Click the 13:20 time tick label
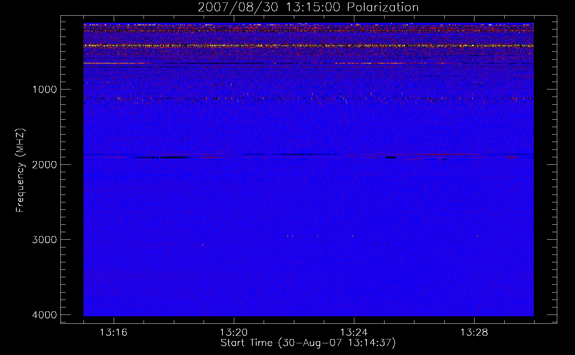Viewport: 575px width, 355px height. click(x=233, y=332)
